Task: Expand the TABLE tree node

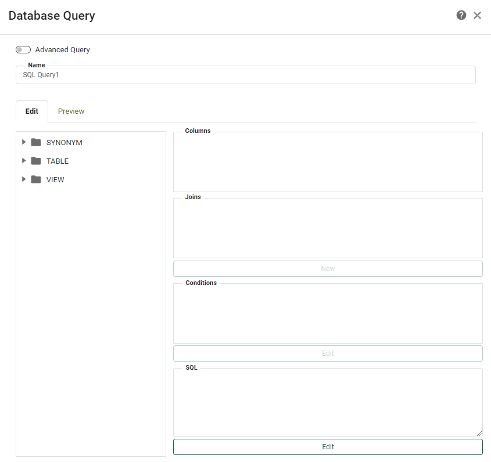Action: [23, 161]
